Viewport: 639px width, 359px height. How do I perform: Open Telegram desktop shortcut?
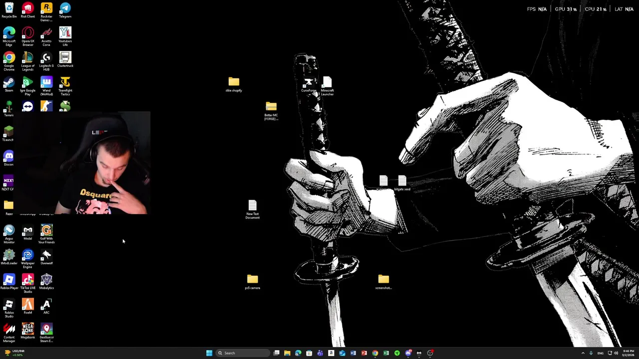pos(65,10)
